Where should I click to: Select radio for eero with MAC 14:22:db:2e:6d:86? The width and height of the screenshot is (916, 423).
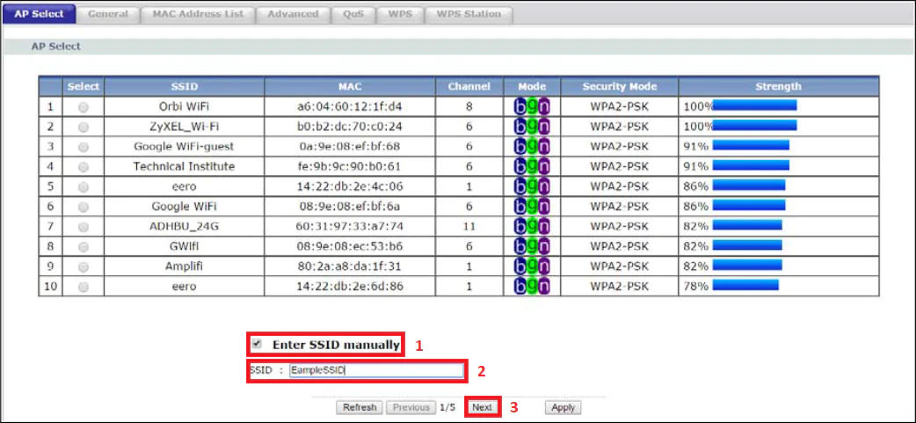click(84, 287)
